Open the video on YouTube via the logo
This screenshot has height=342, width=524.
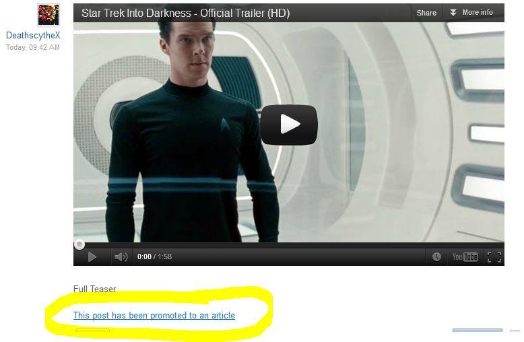pyautogui.click(x=465, y=256)
